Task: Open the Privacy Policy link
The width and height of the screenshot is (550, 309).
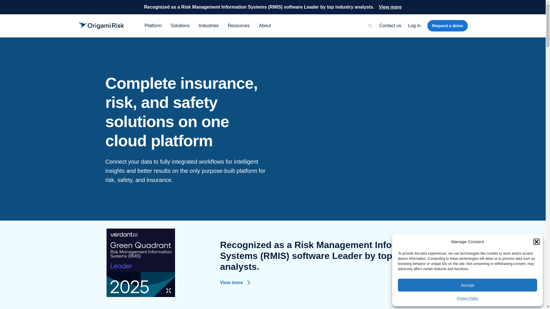Action: (x=467, y=298)
